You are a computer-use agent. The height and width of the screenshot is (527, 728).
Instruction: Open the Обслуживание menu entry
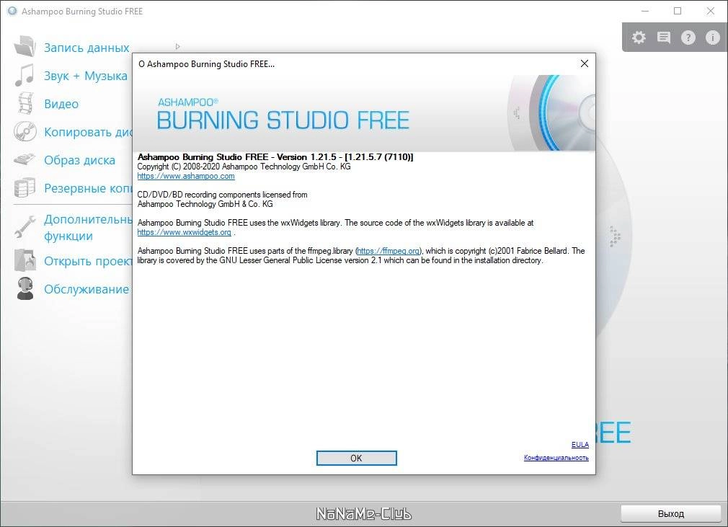86,289
